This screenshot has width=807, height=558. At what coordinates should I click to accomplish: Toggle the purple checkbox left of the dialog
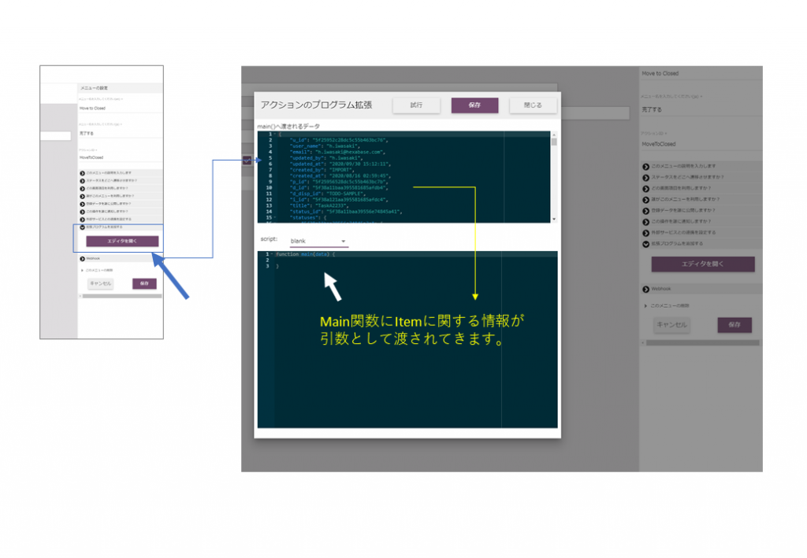point(248,160)
